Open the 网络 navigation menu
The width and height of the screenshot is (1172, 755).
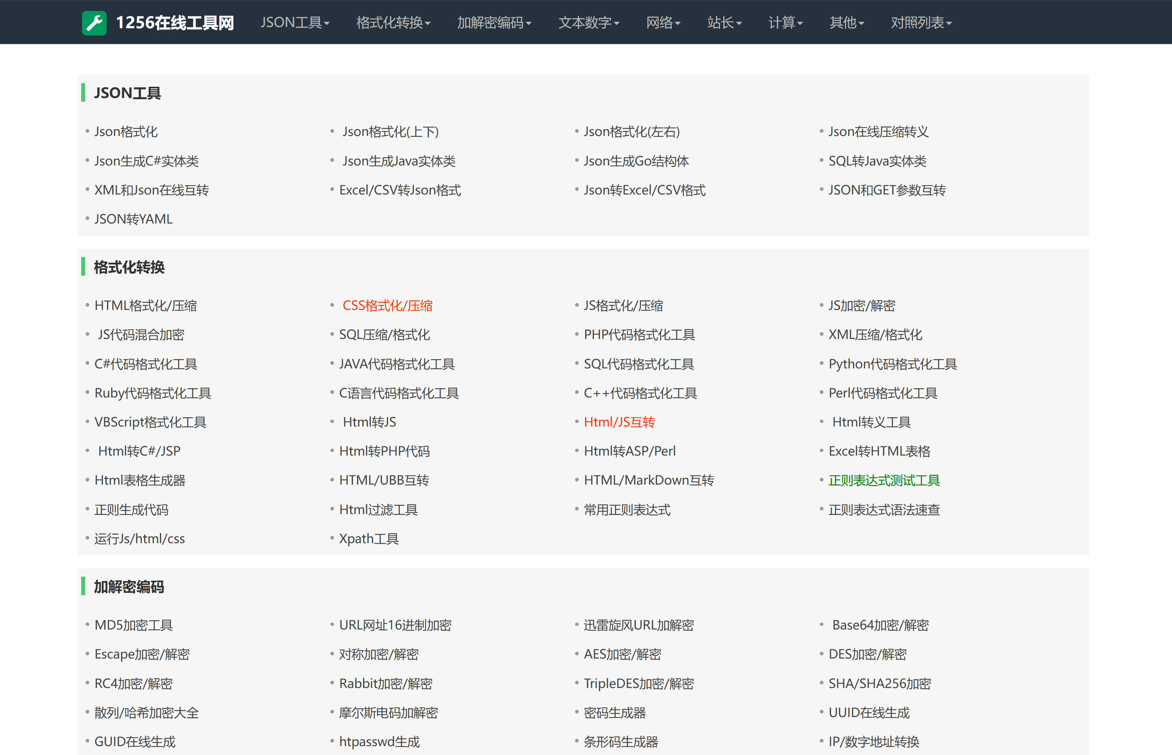pos(663,23)
